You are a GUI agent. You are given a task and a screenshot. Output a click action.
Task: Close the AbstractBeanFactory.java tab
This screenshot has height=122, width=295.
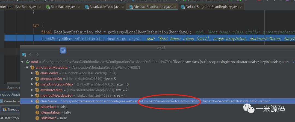[x=175, y=7]
